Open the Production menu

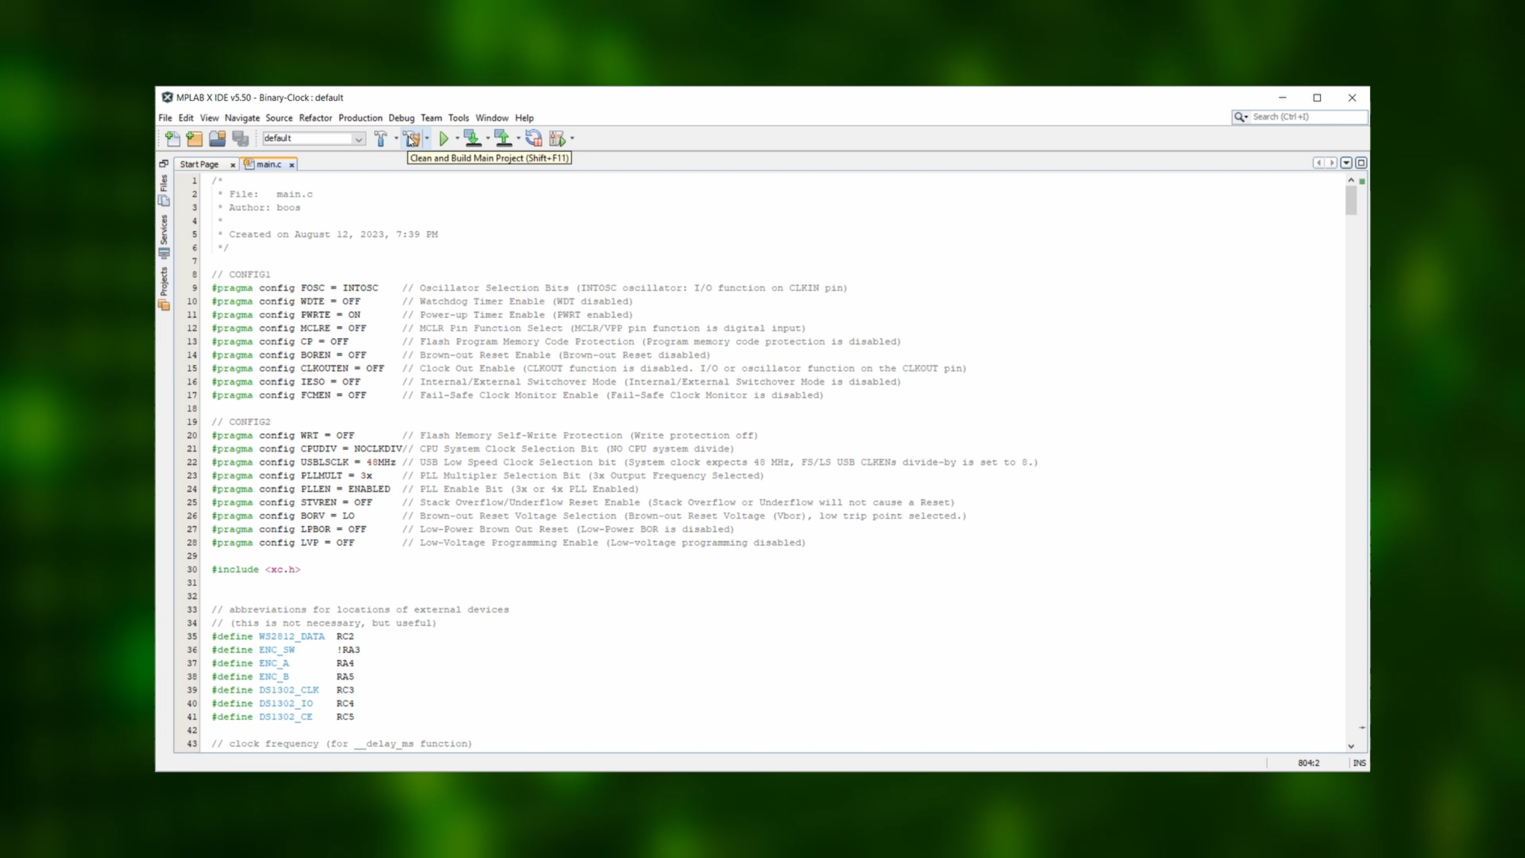click(x=360, y=118)
